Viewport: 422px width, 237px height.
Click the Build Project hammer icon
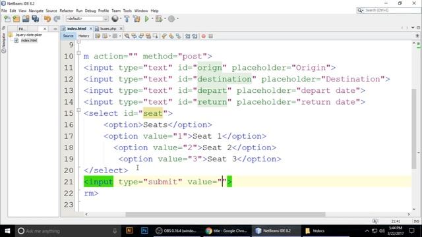coord(127,18)
